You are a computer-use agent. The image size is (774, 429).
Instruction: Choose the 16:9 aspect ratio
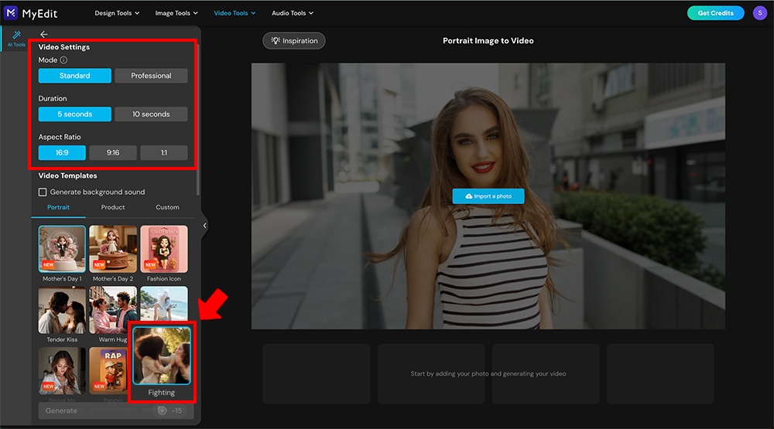coord(62,152)
